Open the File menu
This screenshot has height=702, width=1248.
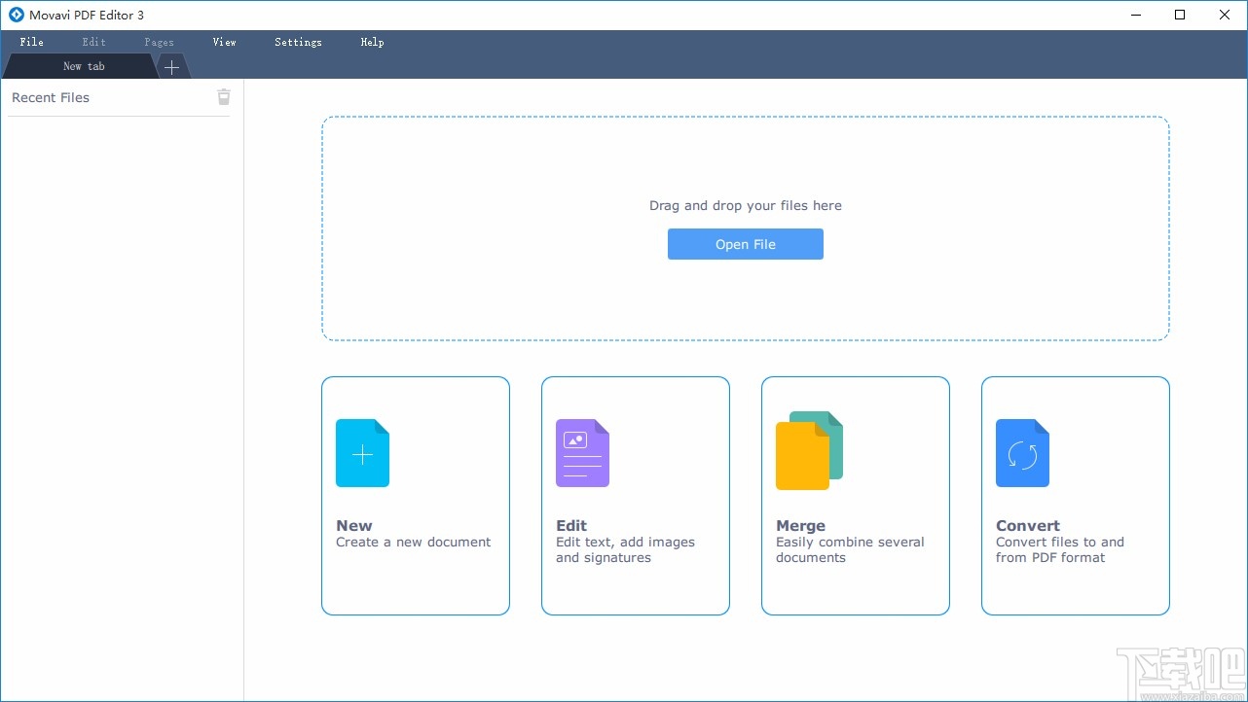click(x=32, y=42)
